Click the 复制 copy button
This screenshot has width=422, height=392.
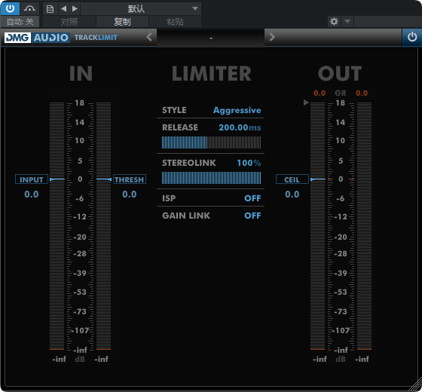point(122,22)
